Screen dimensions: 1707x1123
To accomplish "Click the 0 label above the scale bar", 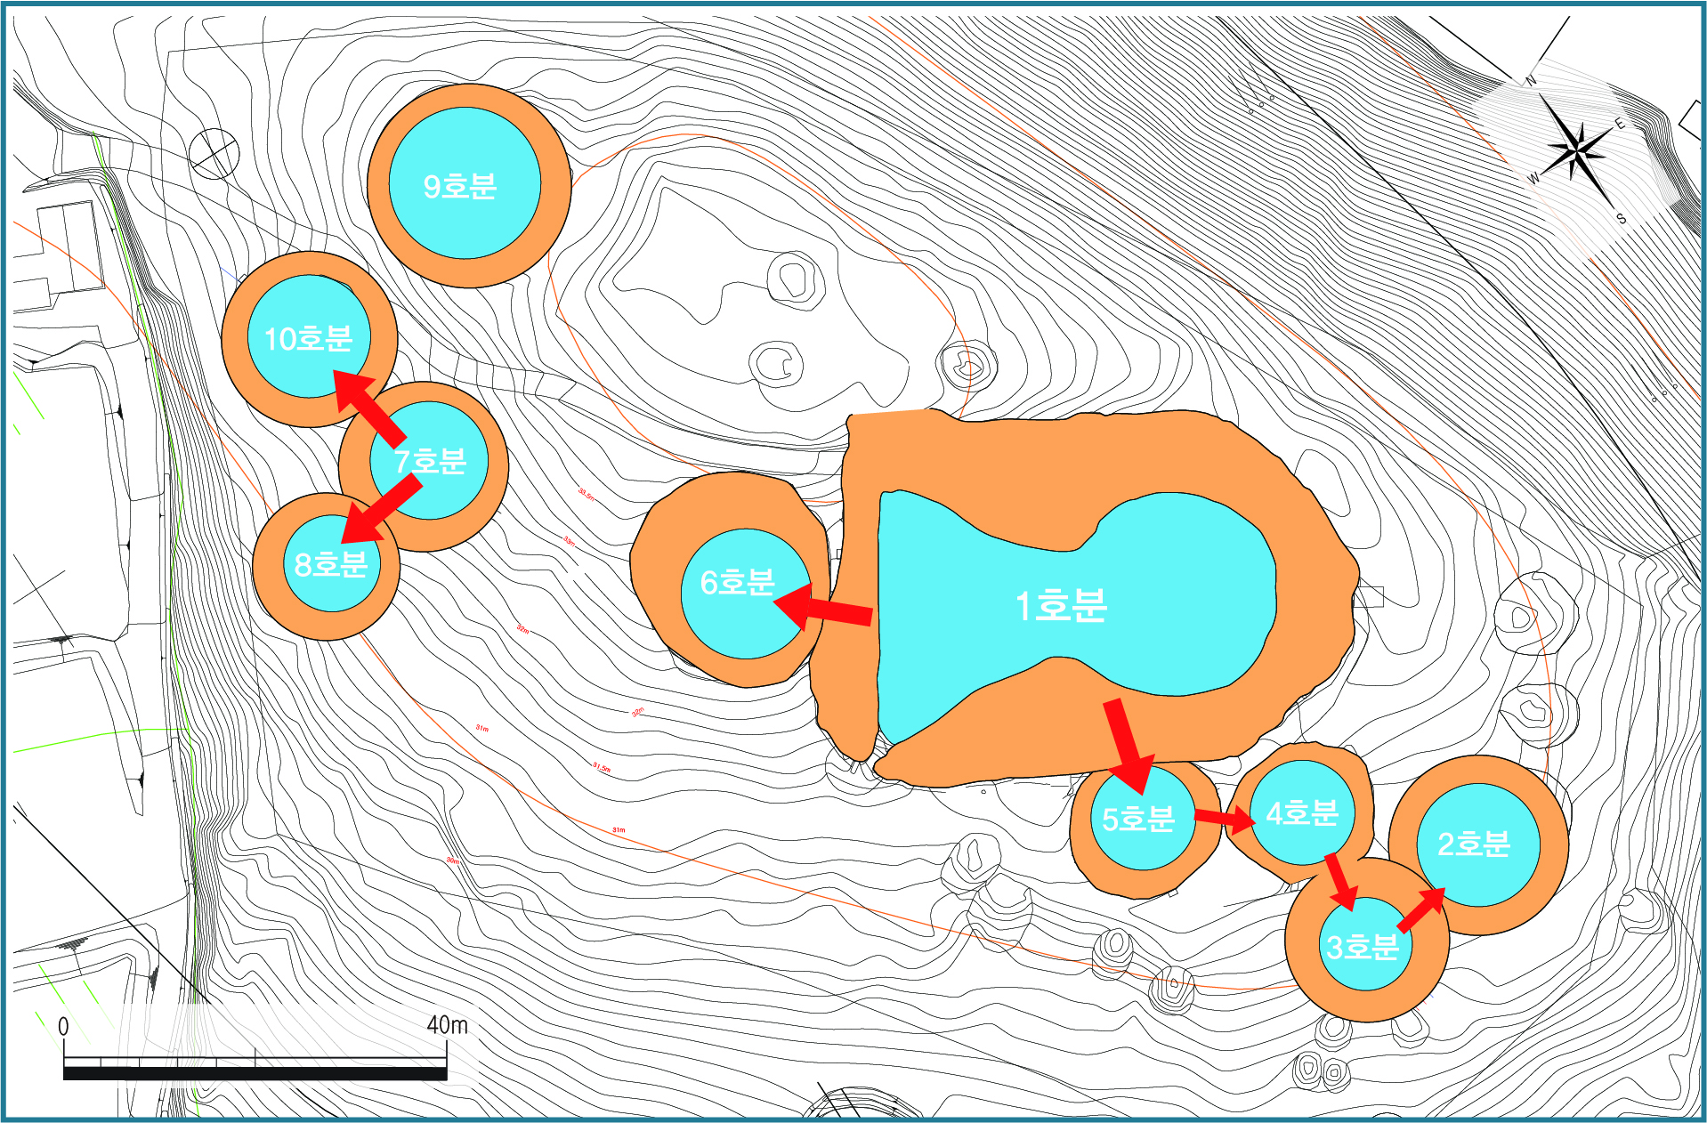I will (x=63, y=1027).
